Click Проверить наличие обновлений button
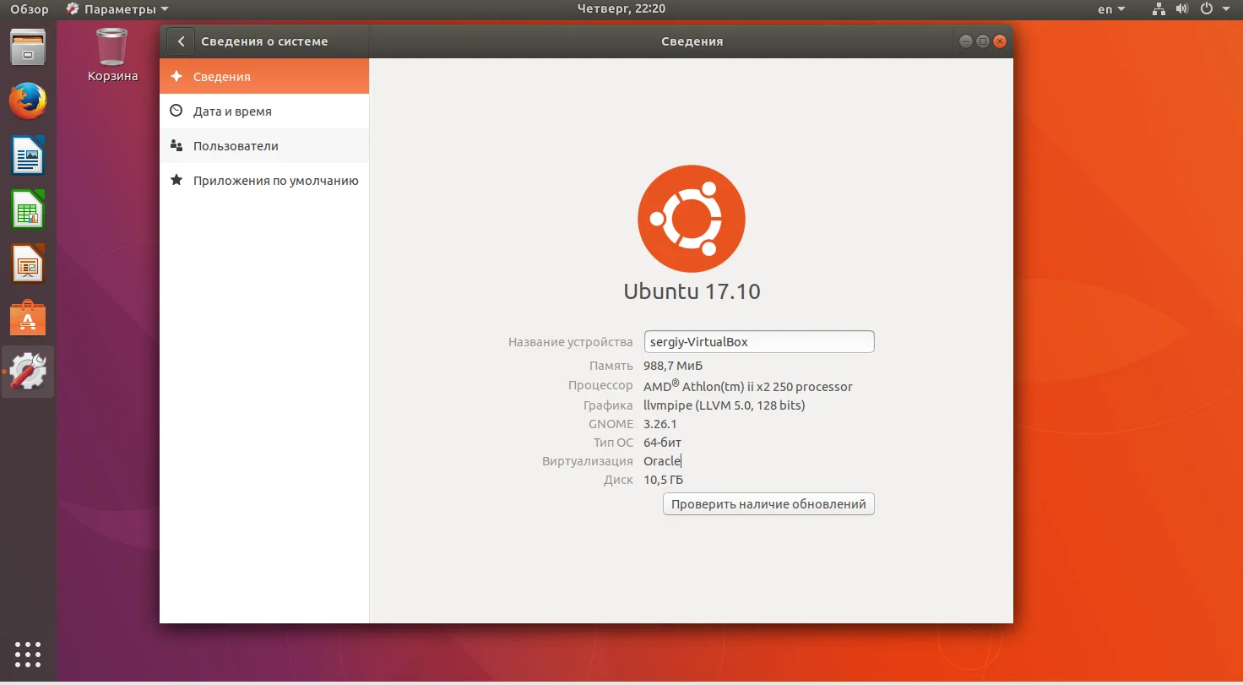1243x685 pixels. click(x=768, y=504)
